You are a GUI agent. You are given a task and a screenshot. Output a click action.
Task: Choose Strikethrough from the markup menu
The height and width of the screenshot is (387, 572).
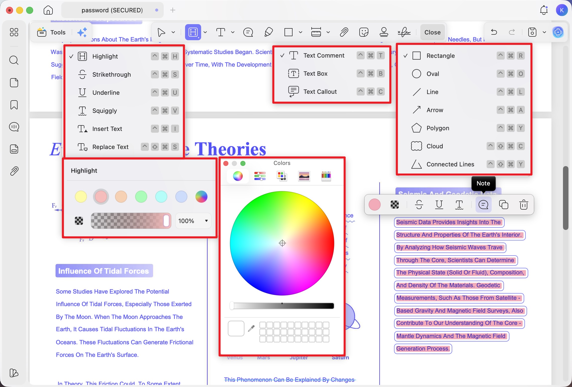pyautogui.click(x=124, y=75)
